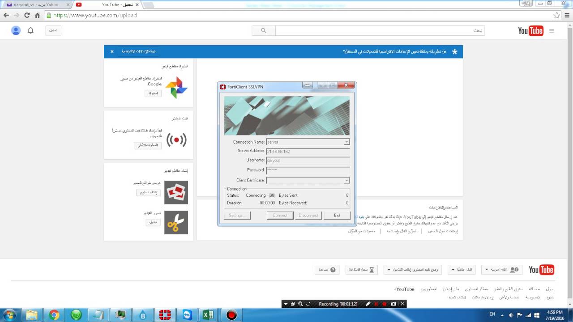
Task: Open the YouTube guide hamburger menu
Action: [552, 31]
